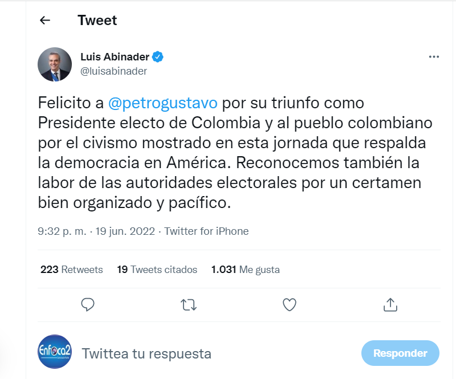The height and width of the screenshot is (379, 456).
Task: View the 223 Retweets list
Action: [x=72, y=270]
